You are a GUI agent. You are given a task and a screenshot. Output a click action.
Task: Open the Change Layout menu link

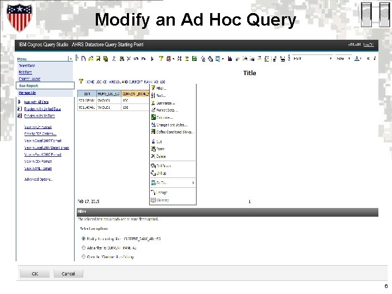point(29,79)
